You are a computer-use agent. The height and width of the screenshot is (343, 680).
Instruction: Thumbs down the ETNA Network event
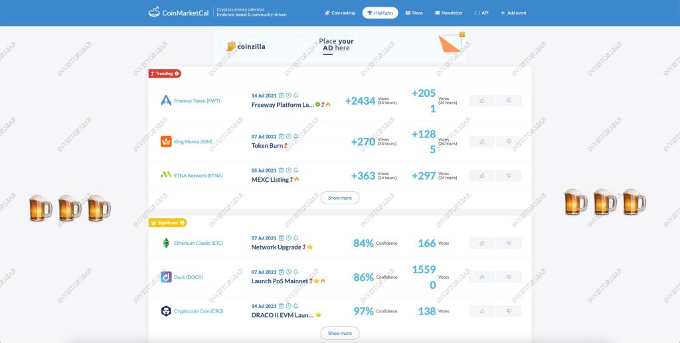(509, 176)
